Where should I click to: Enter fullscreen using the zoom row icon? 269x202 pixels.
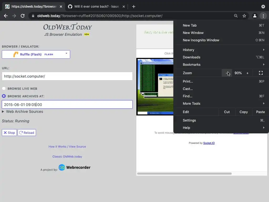coord(261,73)
